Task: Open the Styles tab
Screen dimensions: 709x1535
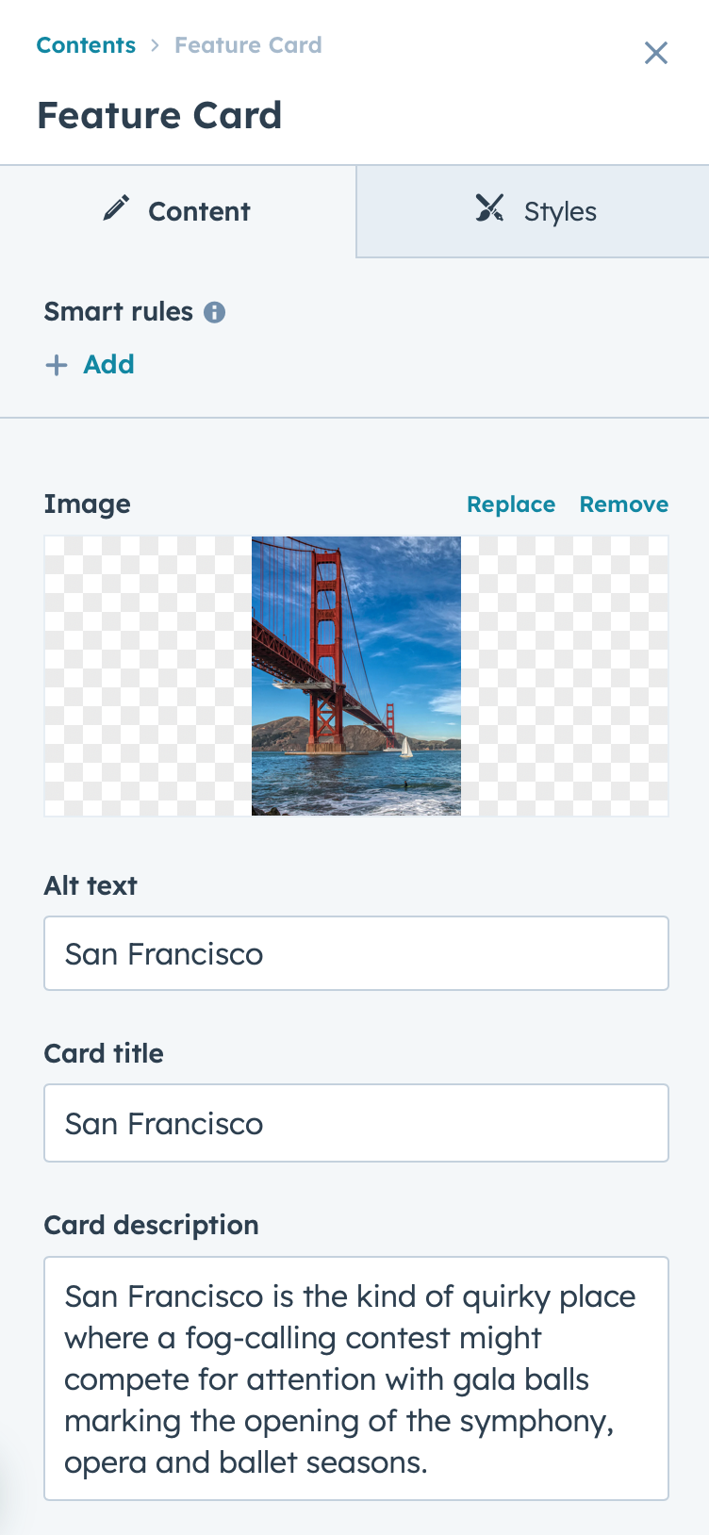Action: 533,211
